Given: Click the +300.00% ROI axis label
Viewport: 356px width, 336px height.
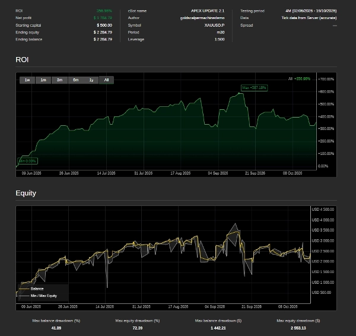Looking at the screenshot, I should [x=326, y=129].
